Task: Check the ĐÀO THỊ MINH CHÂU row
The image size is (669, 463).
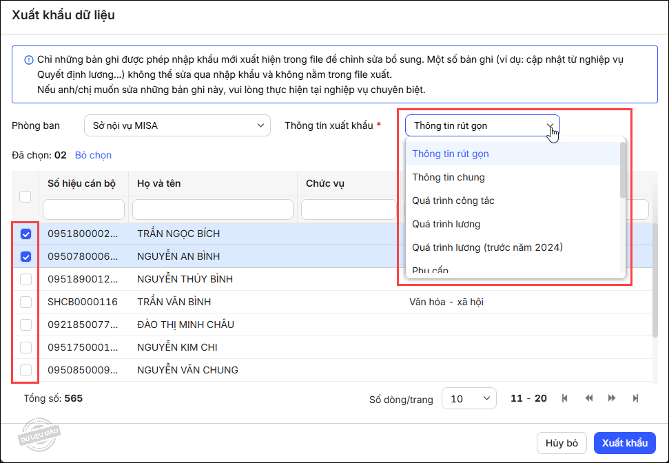Action: (25, 325)
